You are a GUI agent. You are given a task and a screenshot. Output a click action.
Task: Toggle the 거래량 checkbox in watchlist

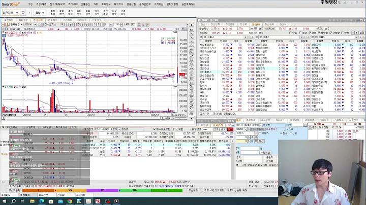[x=331, y=33]
